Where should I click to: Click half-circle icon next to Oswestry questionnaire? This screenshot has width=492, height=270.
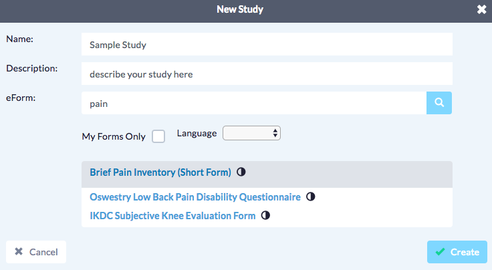[x=310, y=197]
